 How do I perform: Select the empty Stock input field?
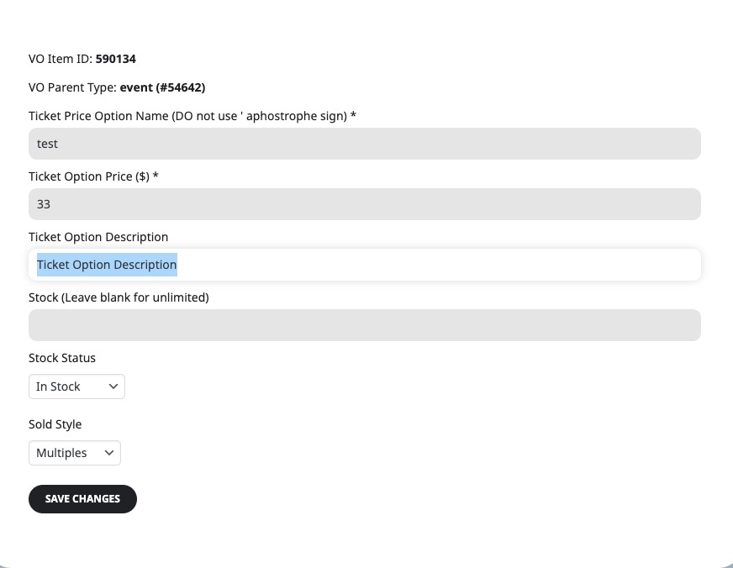point(365,325)
